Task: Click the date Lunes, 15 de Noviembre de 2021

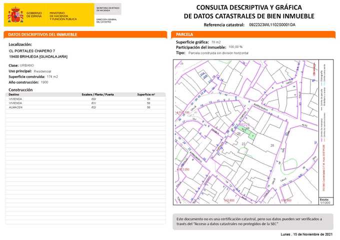Action: pyautogui.click(x=306, y=234)
